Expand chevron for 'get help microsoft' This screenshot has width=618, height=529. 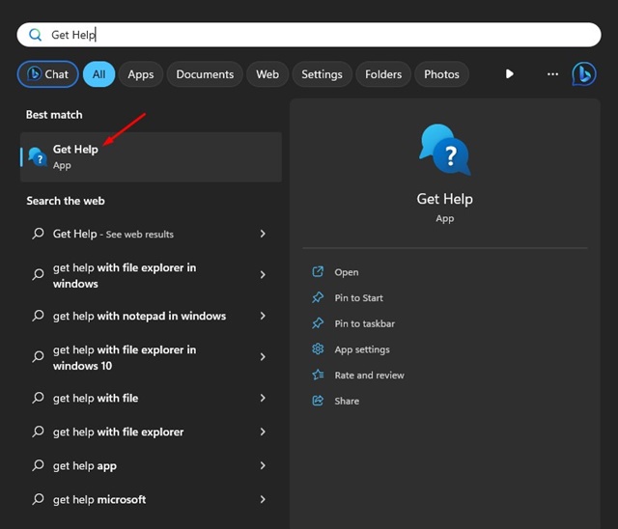263,499
